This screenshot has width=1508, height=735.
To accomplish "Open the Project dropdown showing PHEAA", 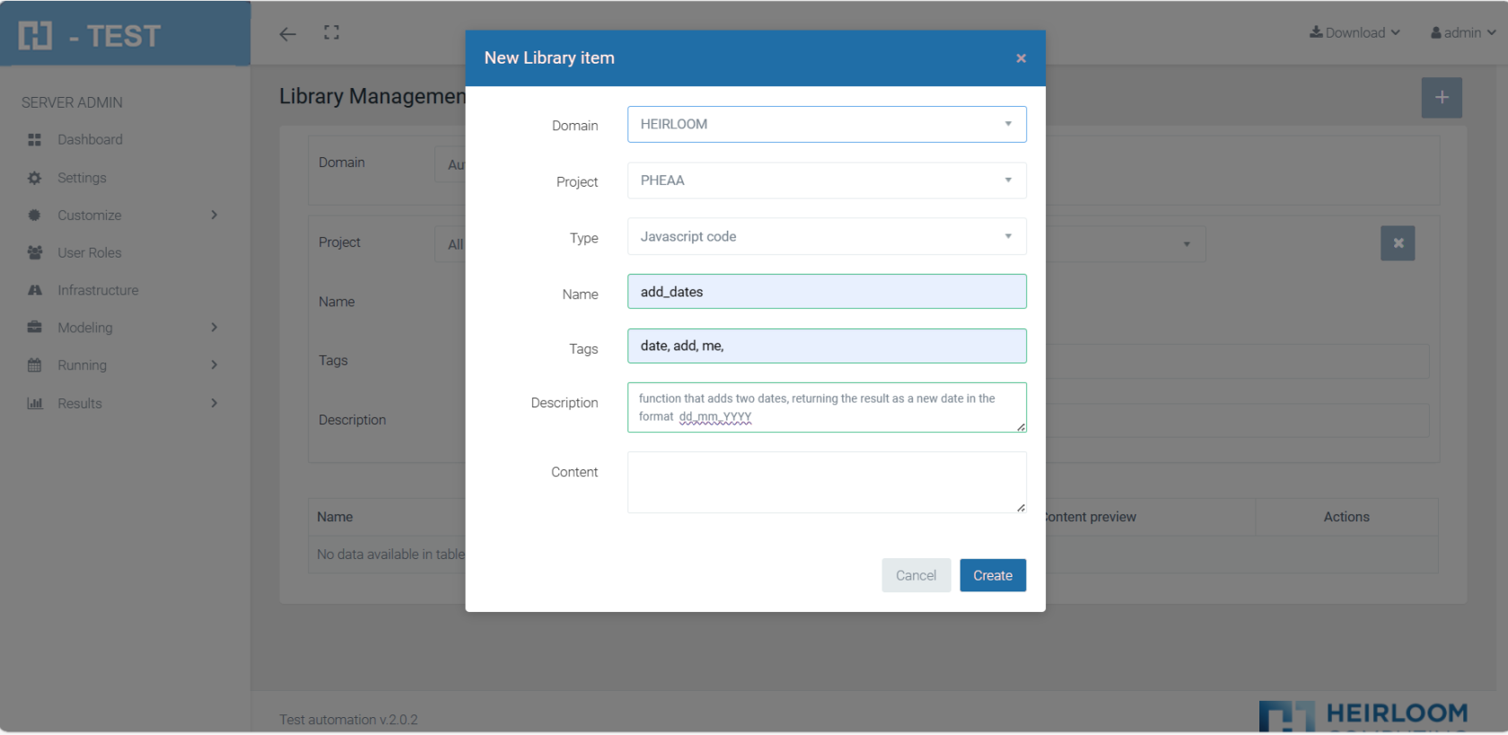I will tap(826, 180).
